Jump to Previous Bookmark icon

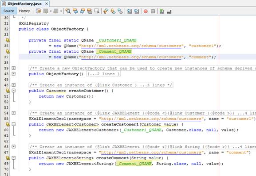[x=106, y=11]
